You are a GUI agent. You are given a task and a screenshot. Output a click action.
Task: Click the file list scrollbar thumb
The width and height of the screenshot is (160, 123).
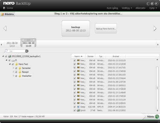click(x=157, y=88)
